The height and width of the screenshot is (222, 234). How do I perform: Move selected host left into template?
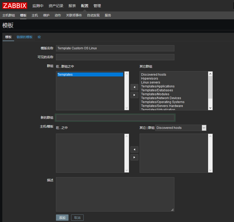pyautogui.click(x=134, y=149)
